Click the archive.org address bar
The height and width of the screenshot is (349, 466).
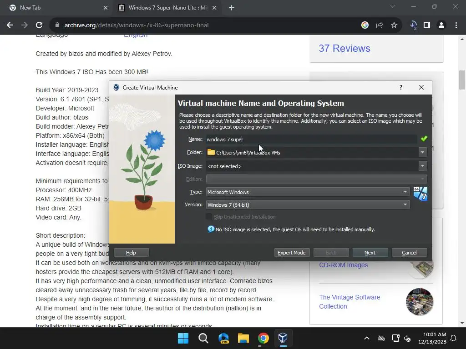(205, 25)
